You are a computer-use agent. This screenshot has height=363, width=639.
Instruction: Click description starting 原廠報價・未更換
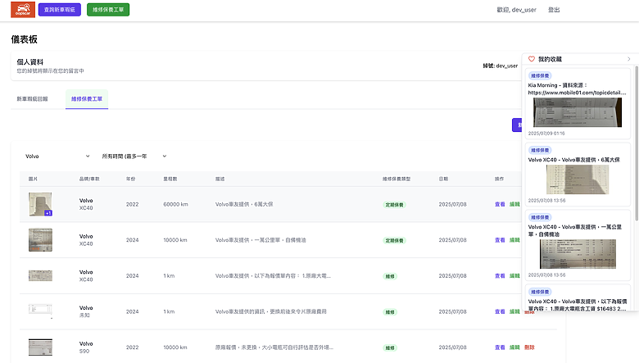coord(274,347)
